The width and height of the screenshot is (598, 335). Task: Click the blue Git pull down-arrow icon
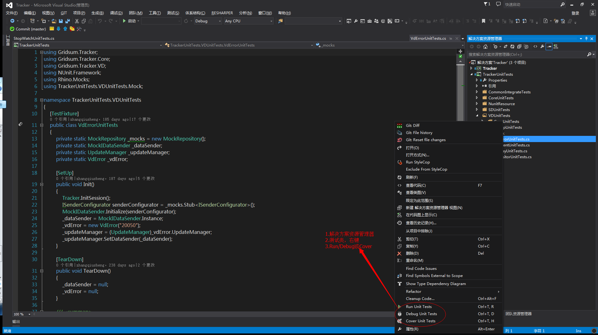58,29
